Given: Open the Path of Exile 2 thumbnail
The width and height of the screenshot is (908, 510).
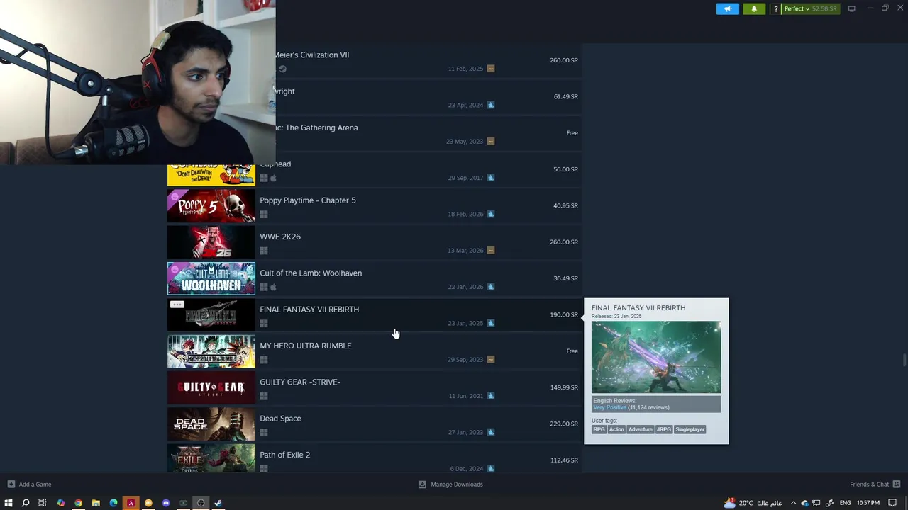Looking at the screenshot, I should (211, 458).
